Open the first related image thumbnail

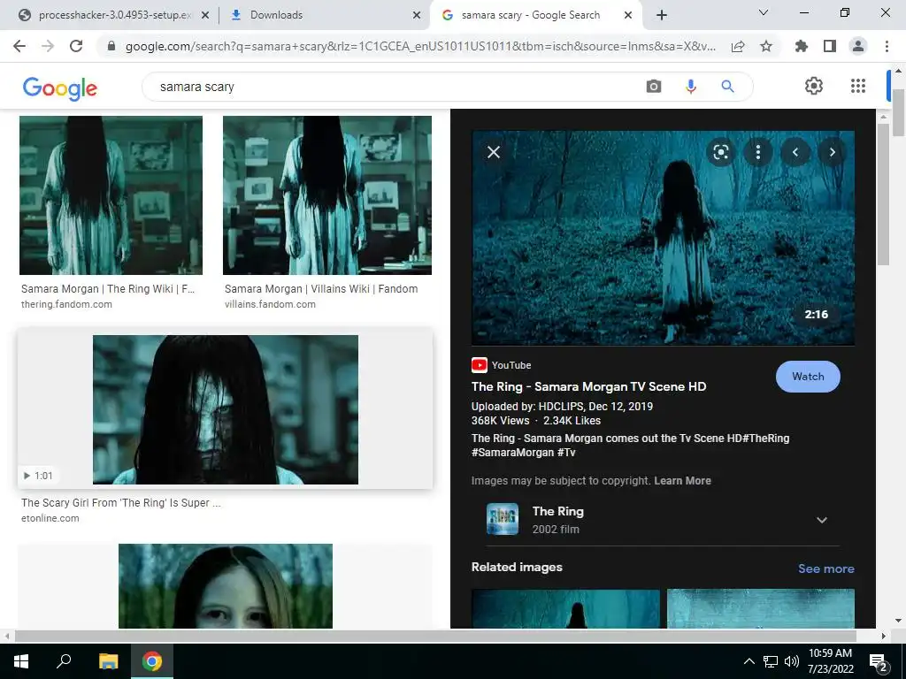pyautogui.click(x=565, y=608)
